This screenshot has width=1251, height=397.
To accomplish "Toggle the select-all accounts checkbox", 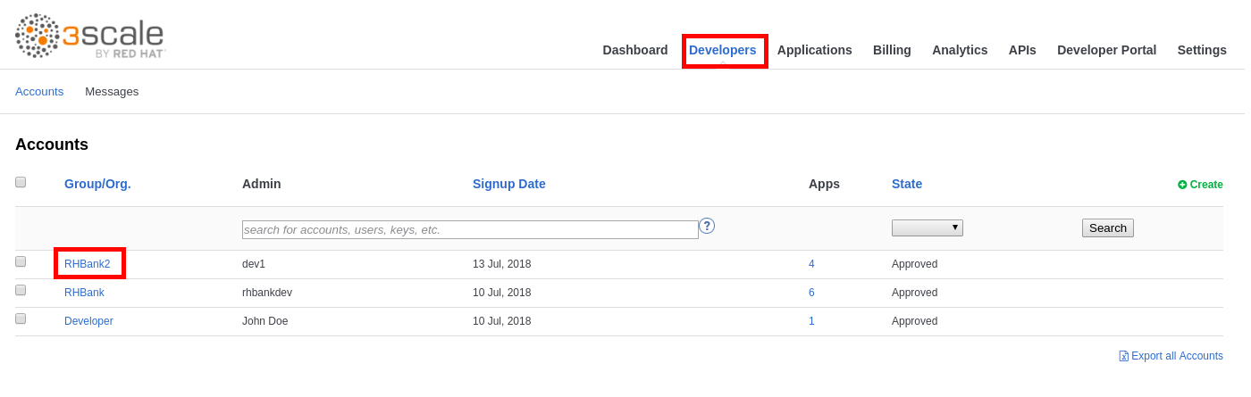I will (21, 182).
